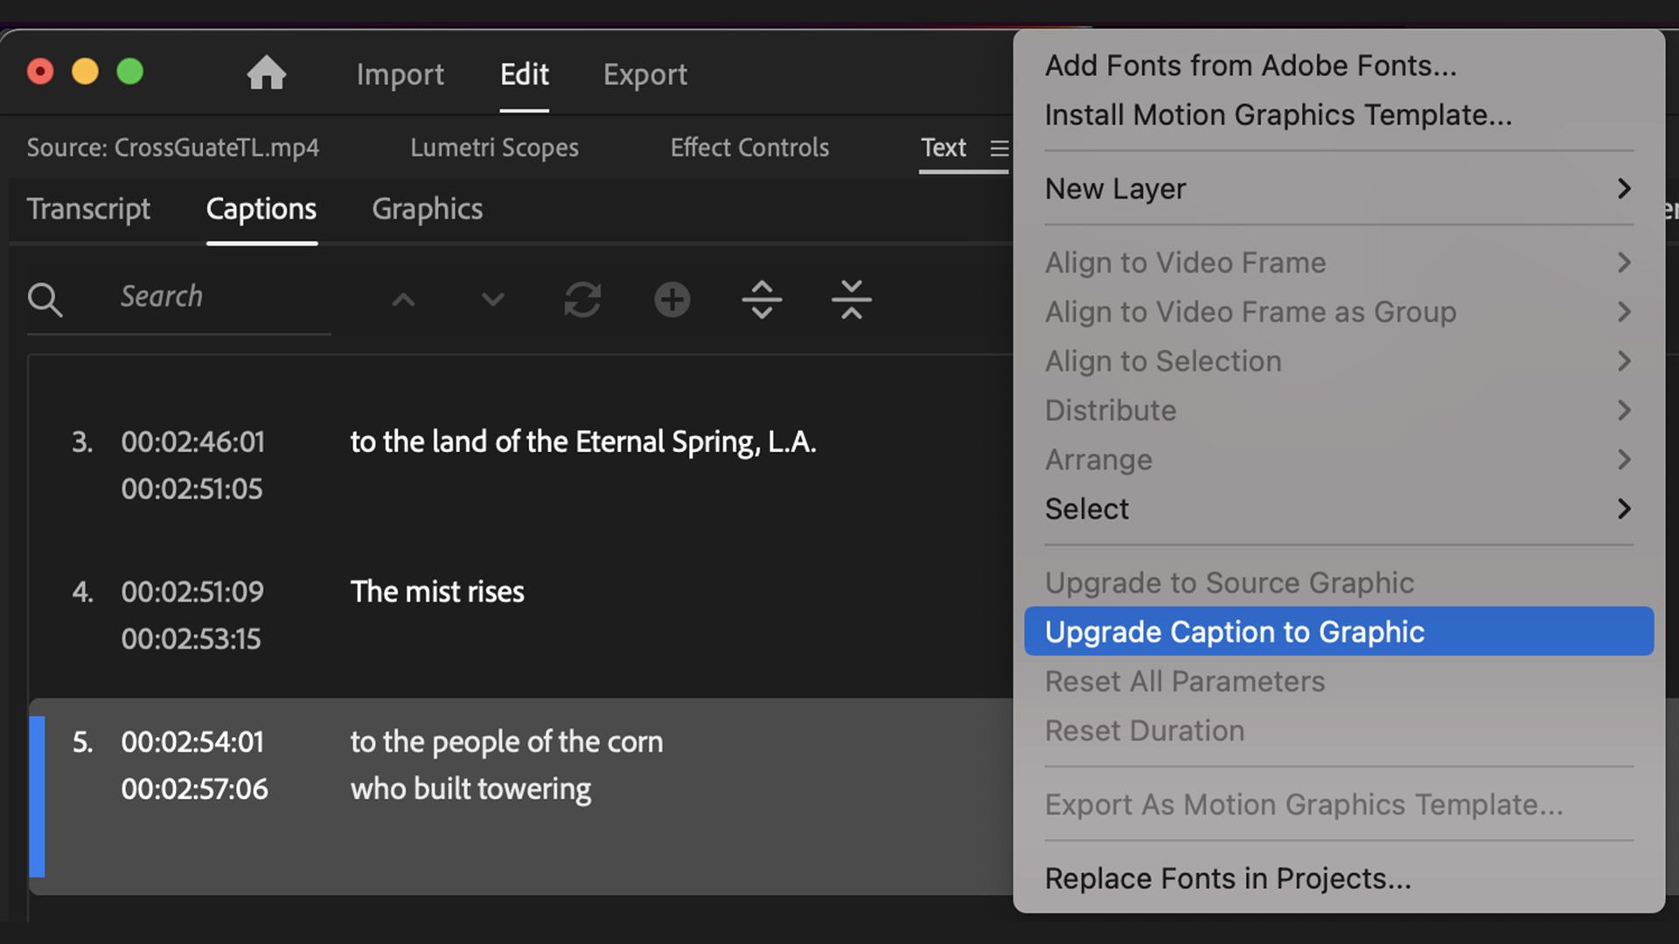
Task: Click the refresh captions icon
Action: pos(582,300)
